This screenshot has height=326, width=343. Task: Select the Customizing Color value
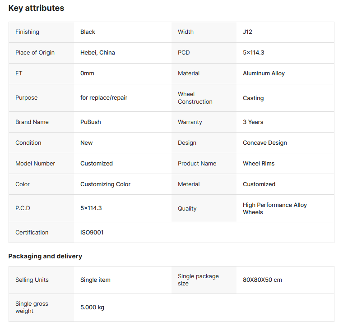click(105, 184)
